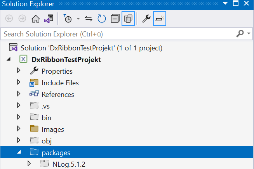This screenshot has width=254, height=169.
Task: Select the bin folder
Action: click(x=46, y=118)
